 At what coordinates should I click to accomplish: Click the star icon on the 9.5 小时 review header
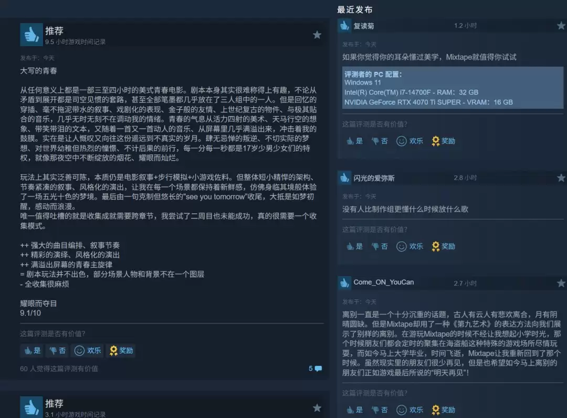click(x=317, y=35)
